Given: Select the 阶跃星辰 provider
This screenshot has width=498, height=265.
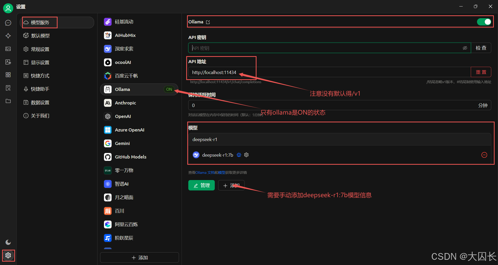Looking at the screenshot, I should 139,238.
